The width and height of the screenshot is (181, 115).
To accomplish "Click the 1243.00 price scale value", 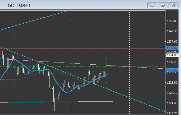I will click(172, 21).
